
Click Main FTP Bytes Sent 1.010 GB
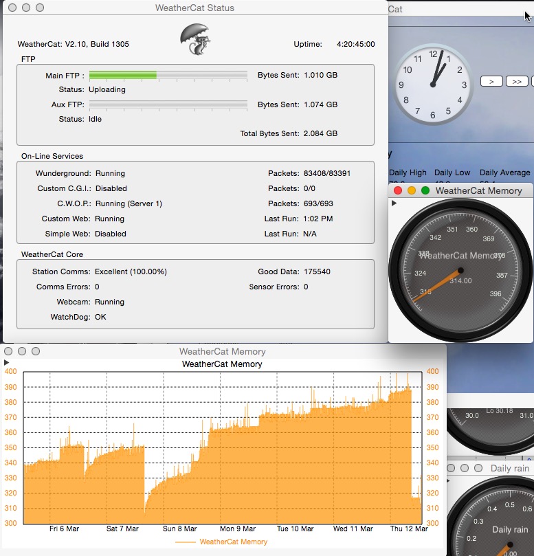coord(320,75)
